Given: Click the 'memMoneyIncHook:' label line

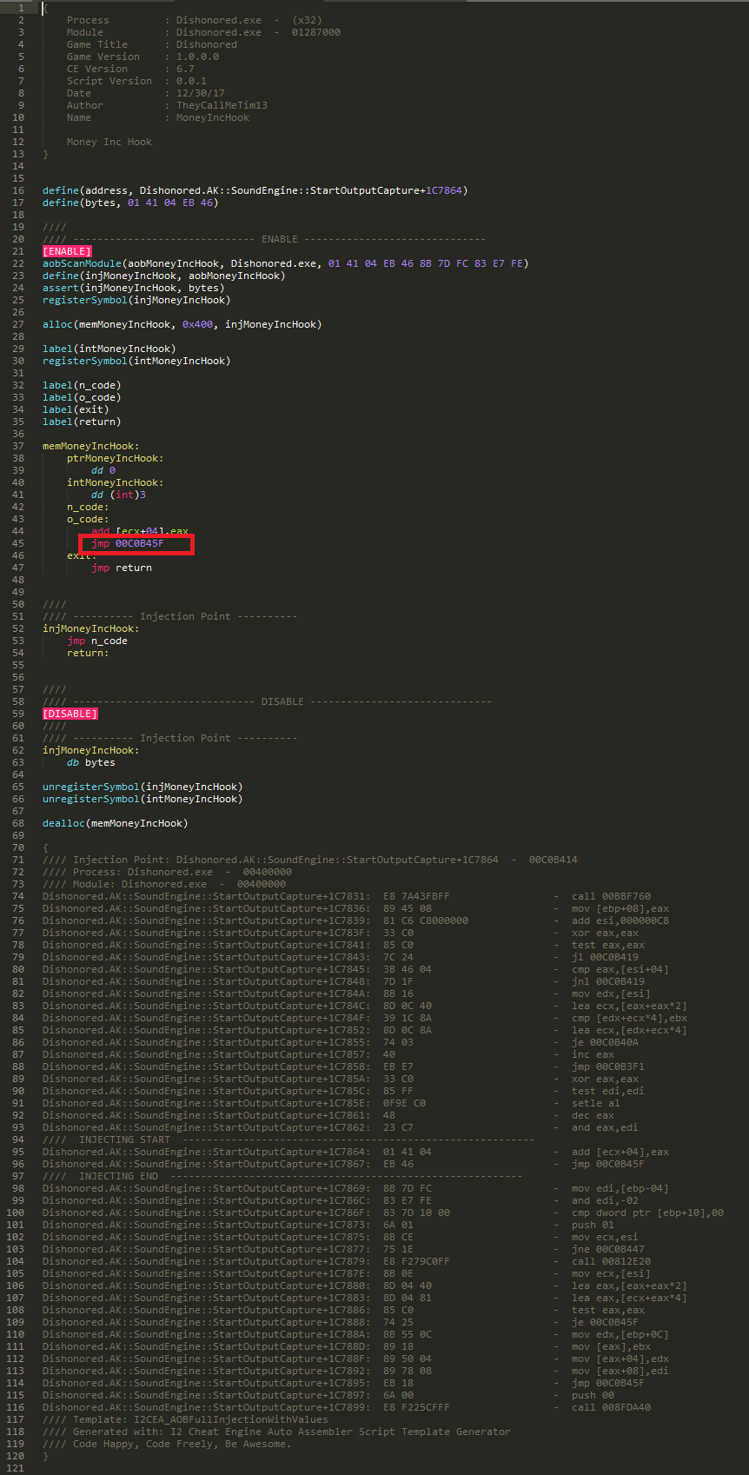Looking at the screenshot, I should [90, 446].
